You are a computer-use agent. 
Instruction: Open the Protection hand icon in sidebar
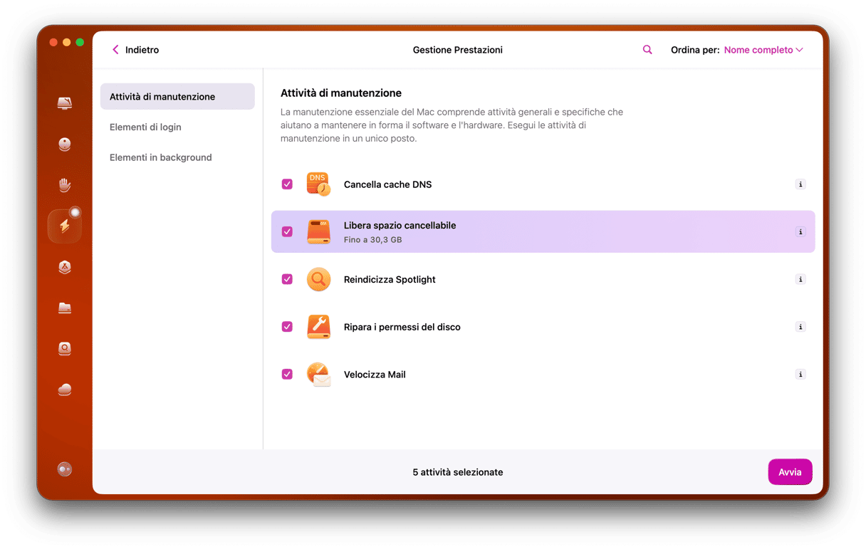coord(65,185)
